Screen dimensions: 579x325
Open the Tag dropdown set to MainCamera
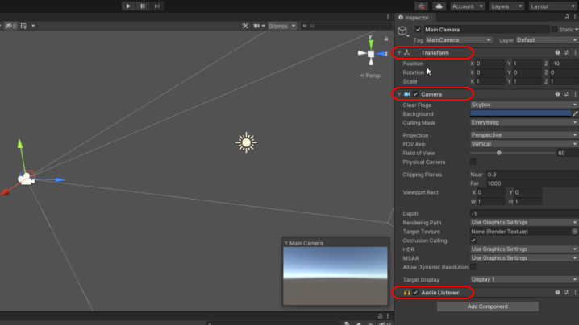[x=458, y=39]
